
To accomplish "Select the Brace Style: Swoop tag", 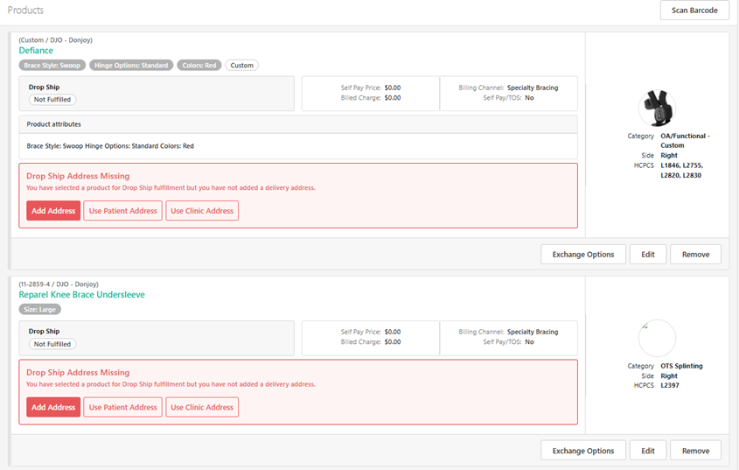I will [52, 66].
